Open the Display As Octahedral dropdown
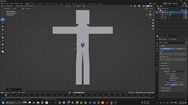Viewport: 188px width, 105px height. pyautogui.click(x=177, y=71)
